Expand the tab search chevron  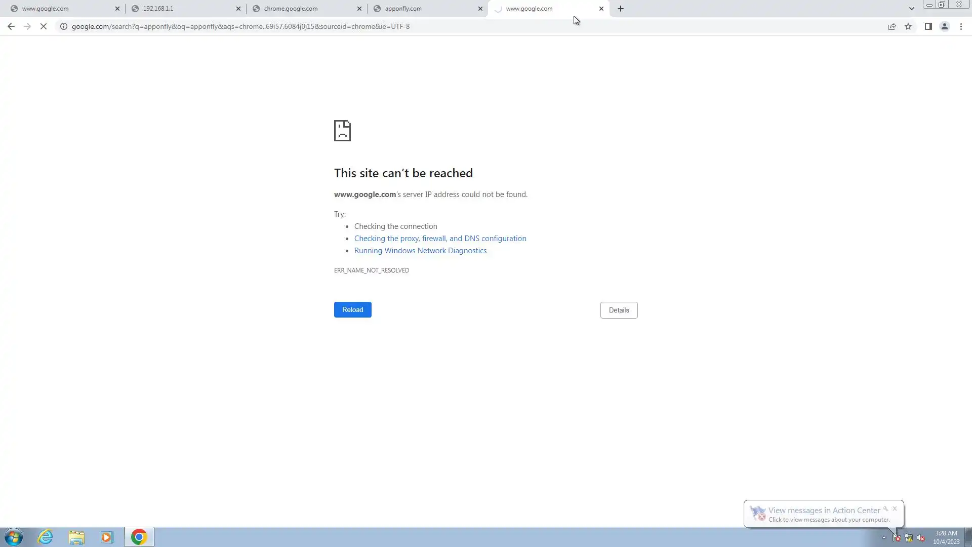pos(911,9)
